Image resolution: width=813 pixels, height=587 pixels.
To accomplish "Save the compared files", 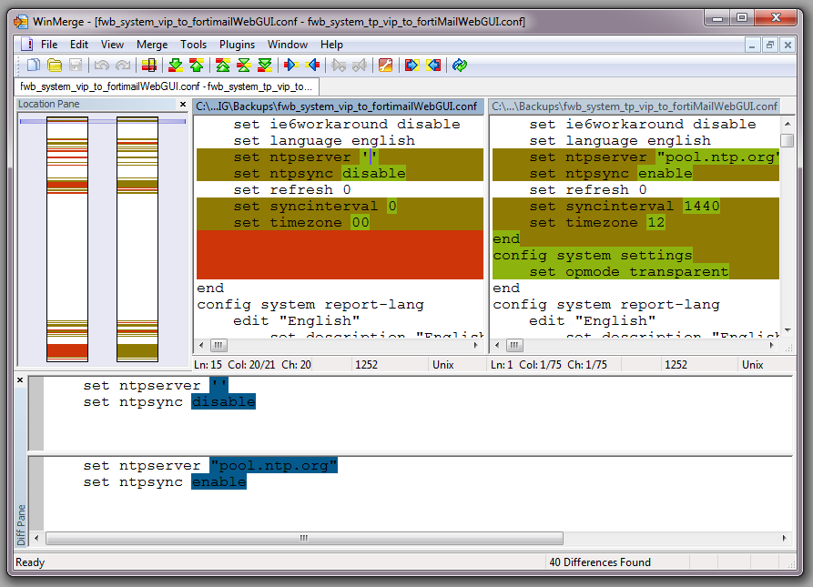I will coord(76,65).
